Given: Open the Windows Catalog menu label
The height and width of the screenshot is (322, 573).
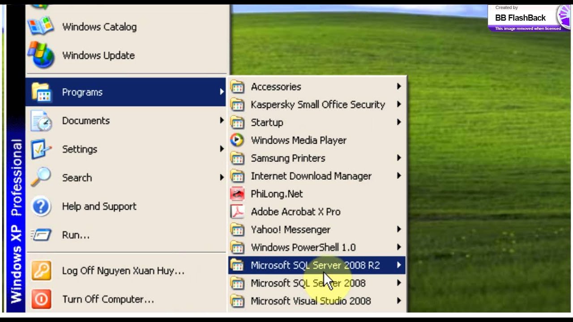Looking at the screenshot, I should [x=99, y=27].
